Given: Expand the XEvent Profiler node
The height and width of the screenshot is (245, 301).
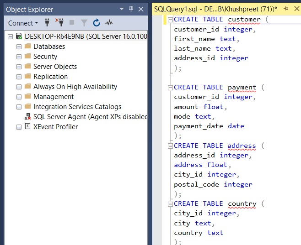Looking at the screenshot, I should click(x=19, y=127).
